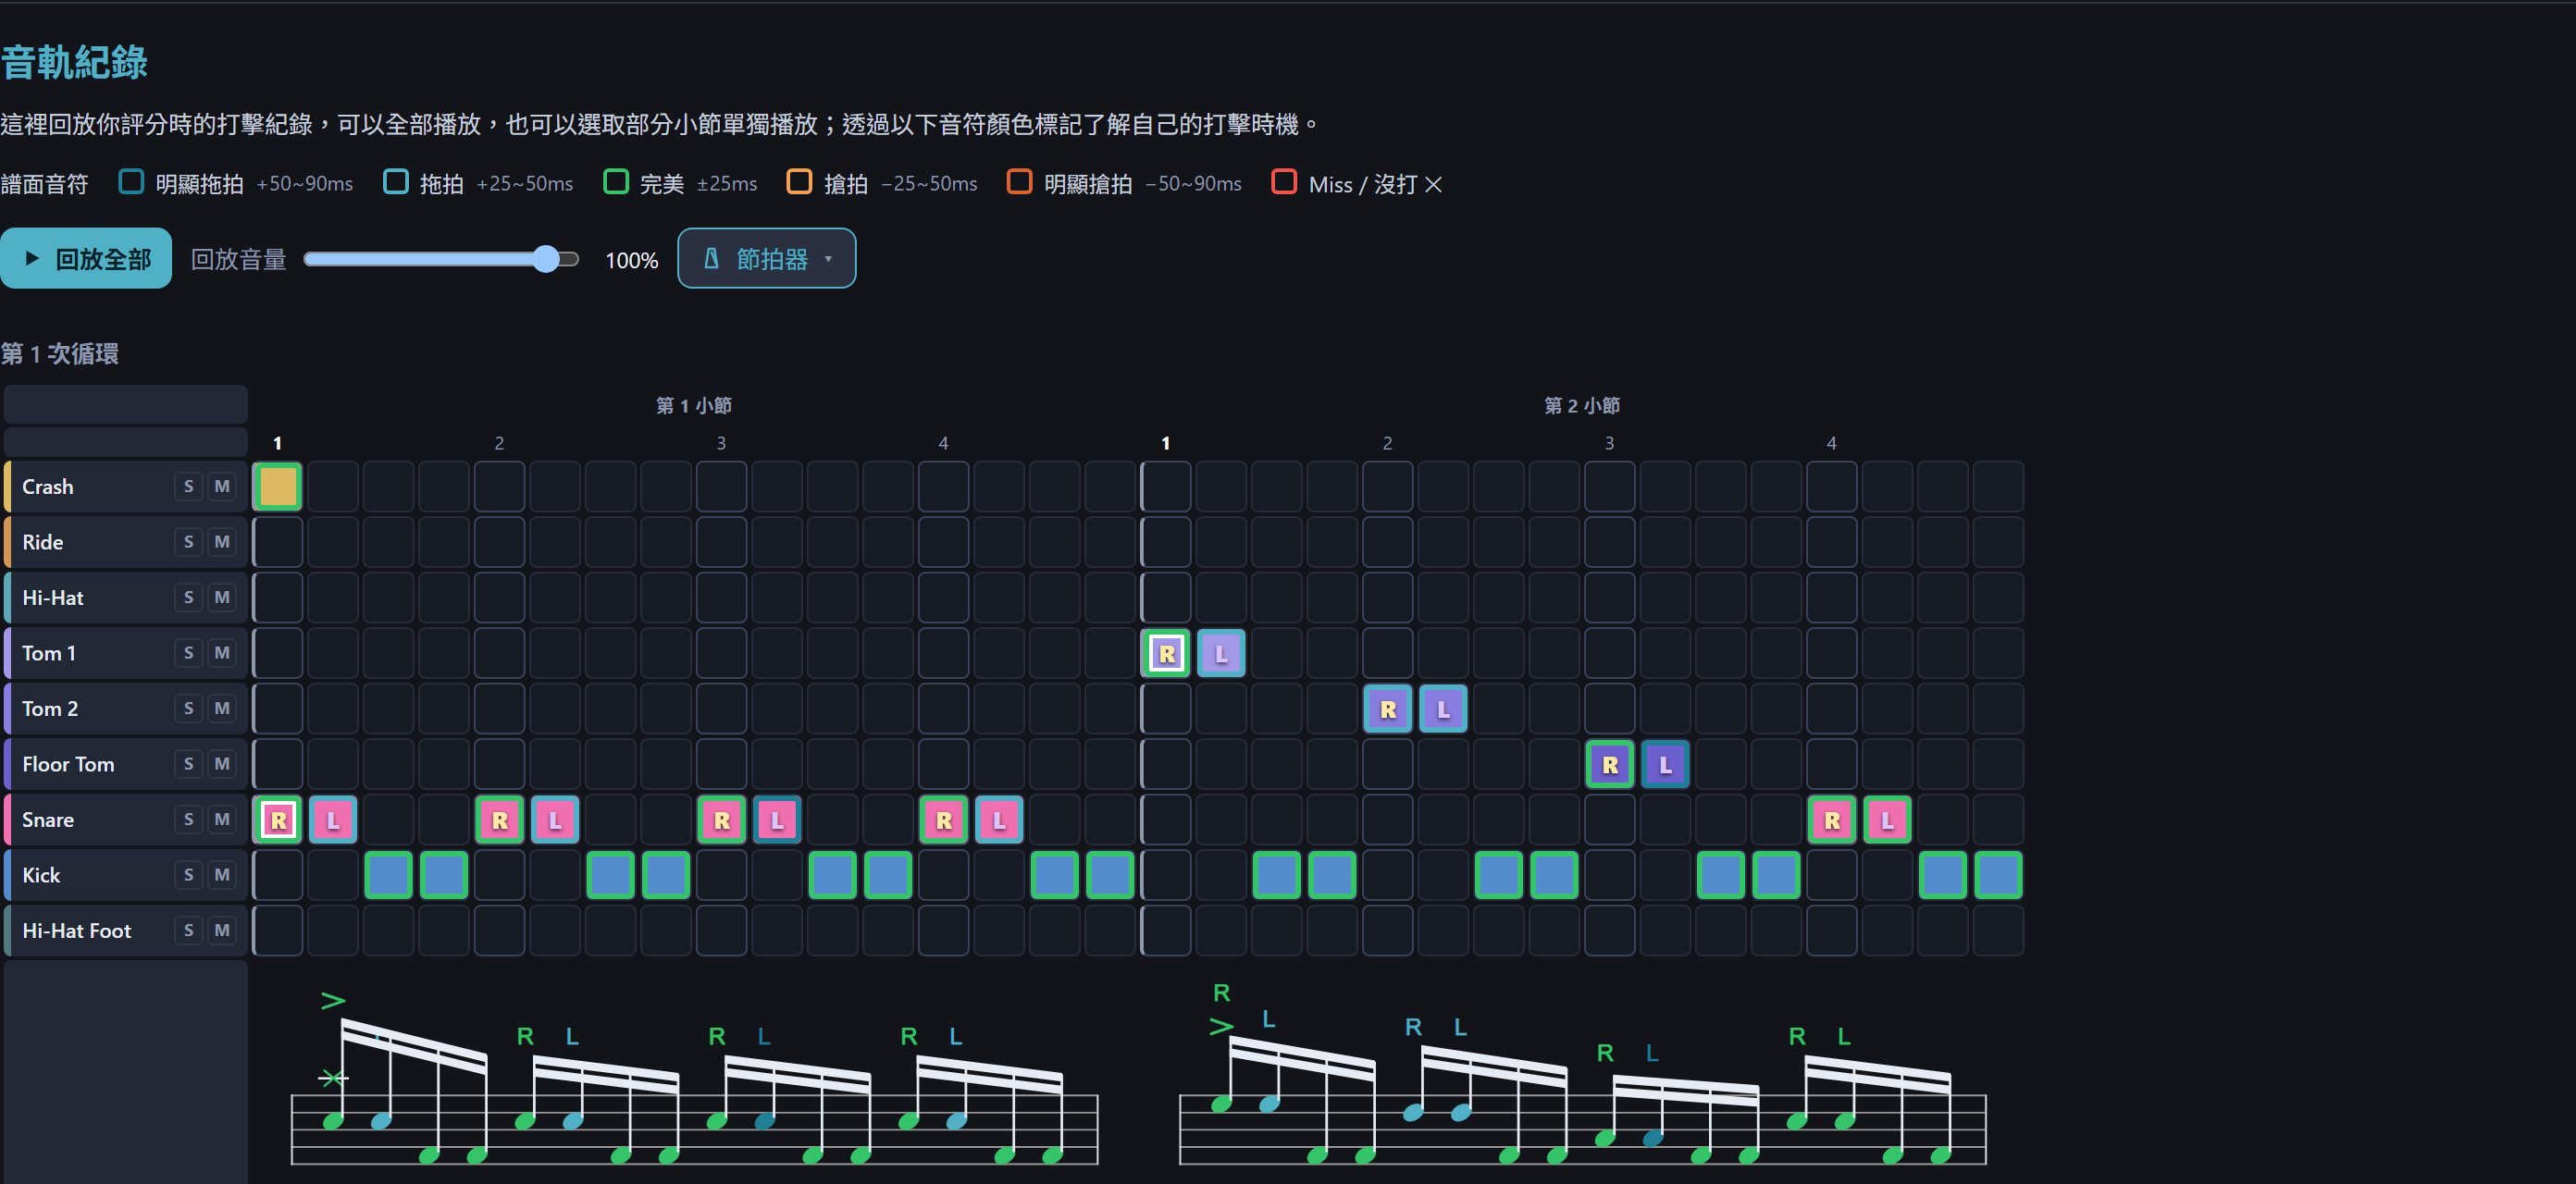The image size is (2576, 1184).
Task: Solo the Kick track
Action: pyautogui.click(x=188, y=875)
